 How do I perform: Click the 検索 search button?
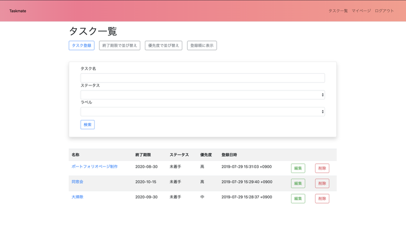pos(87,124)
